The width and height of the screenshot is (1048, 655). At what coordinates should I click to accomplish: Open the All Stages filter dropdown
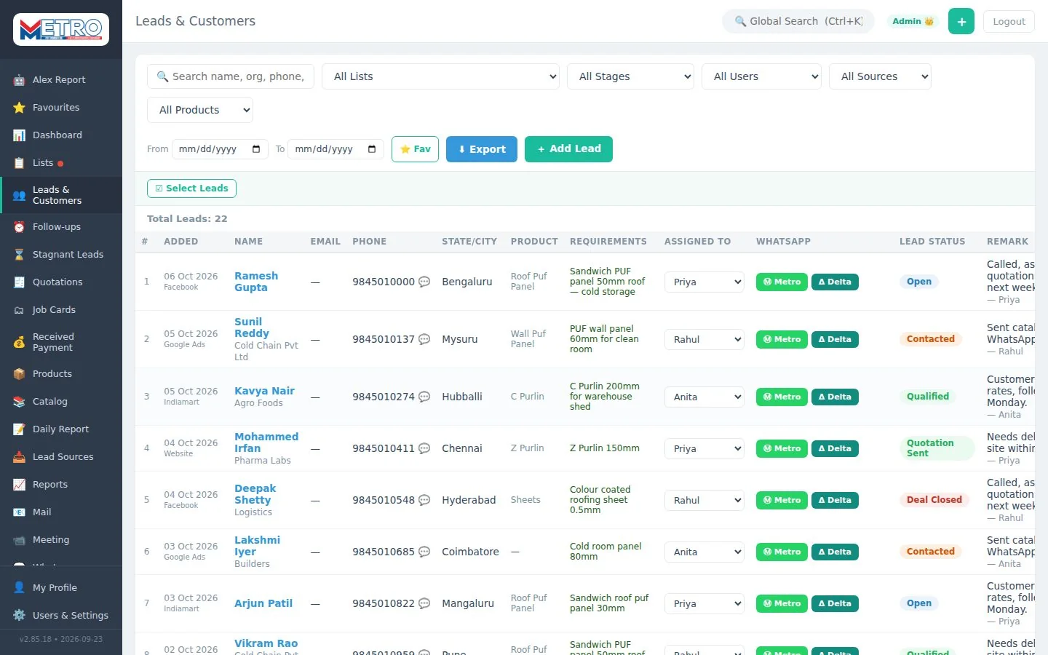point(630,76)
